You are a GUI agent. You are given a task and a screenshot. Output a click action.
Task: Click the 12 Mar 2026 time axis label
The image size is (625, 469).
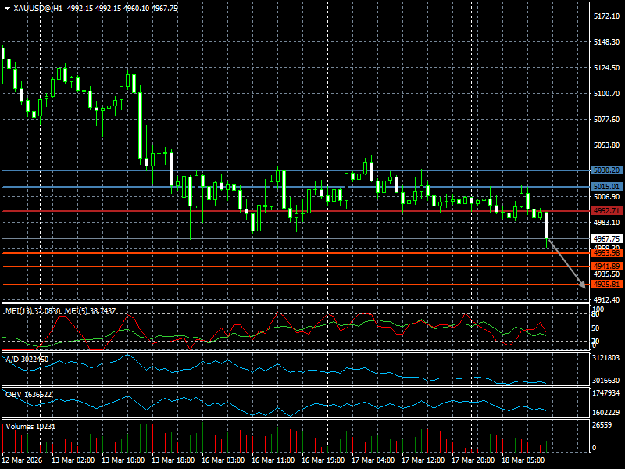coord(23,460)
